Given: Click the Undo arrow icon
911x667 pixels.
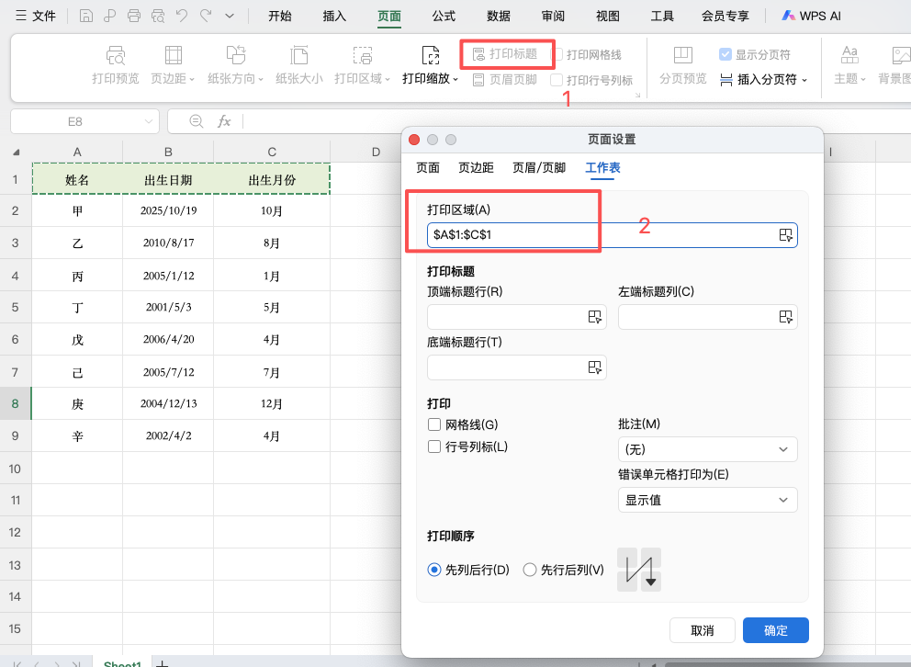Looking at the screenshot, I should pyautogui.click(x=181, y=16).
